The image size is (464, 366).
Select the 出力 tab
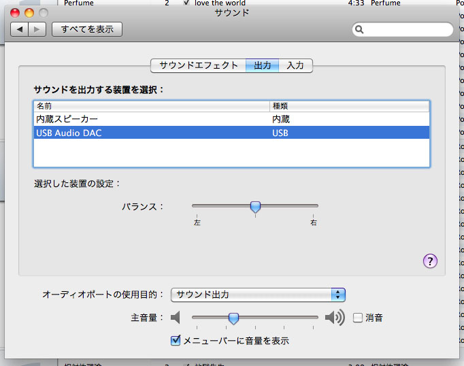coord(262,65)
